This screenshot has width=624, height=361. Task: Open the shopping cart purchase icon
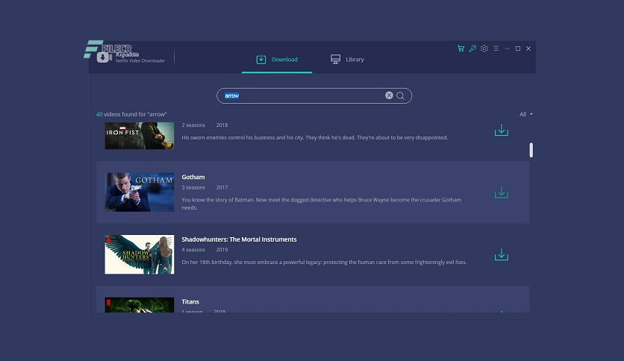pyautogui.click(x=461, y=48)
